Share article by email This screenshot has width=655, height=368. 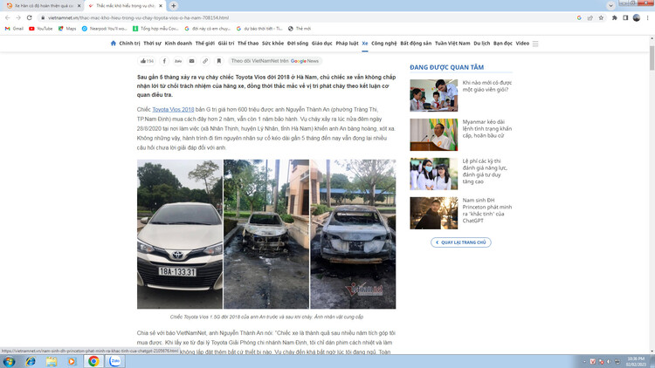click(191, 61)
